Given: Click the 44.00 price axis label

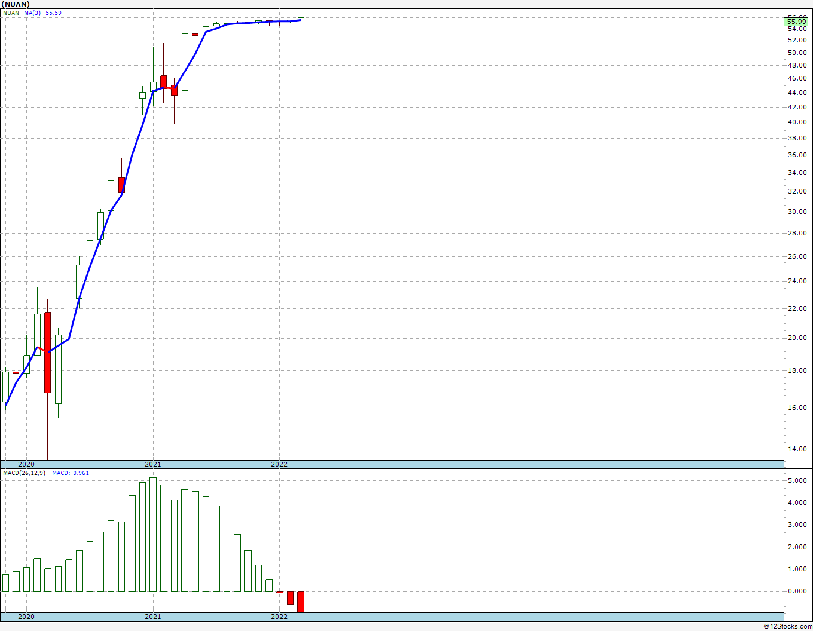Looking at the screenshot, I should (x=797, y=93).
